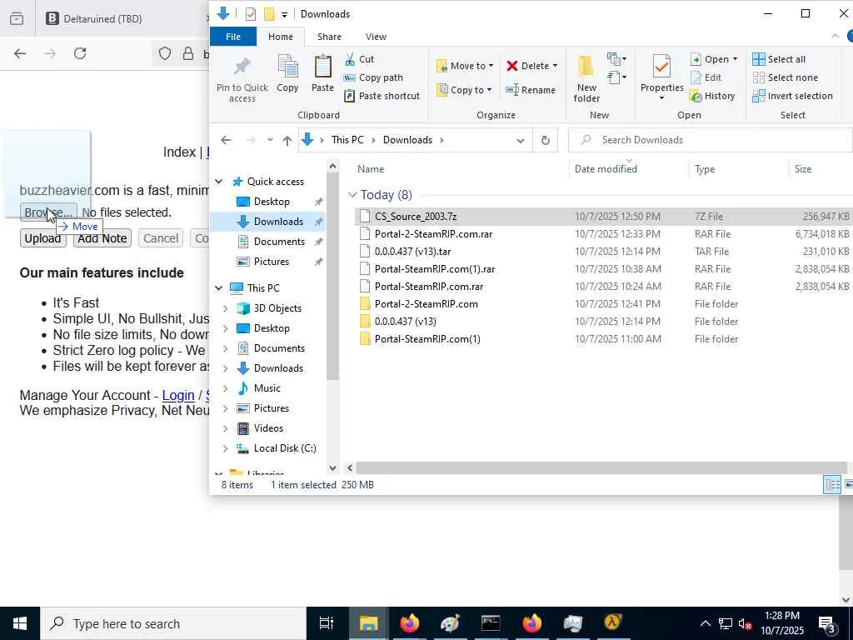Click the taskbar clock and date
Image resolution: width=853 pixels, height=640 pixels.
click(781, 623)
